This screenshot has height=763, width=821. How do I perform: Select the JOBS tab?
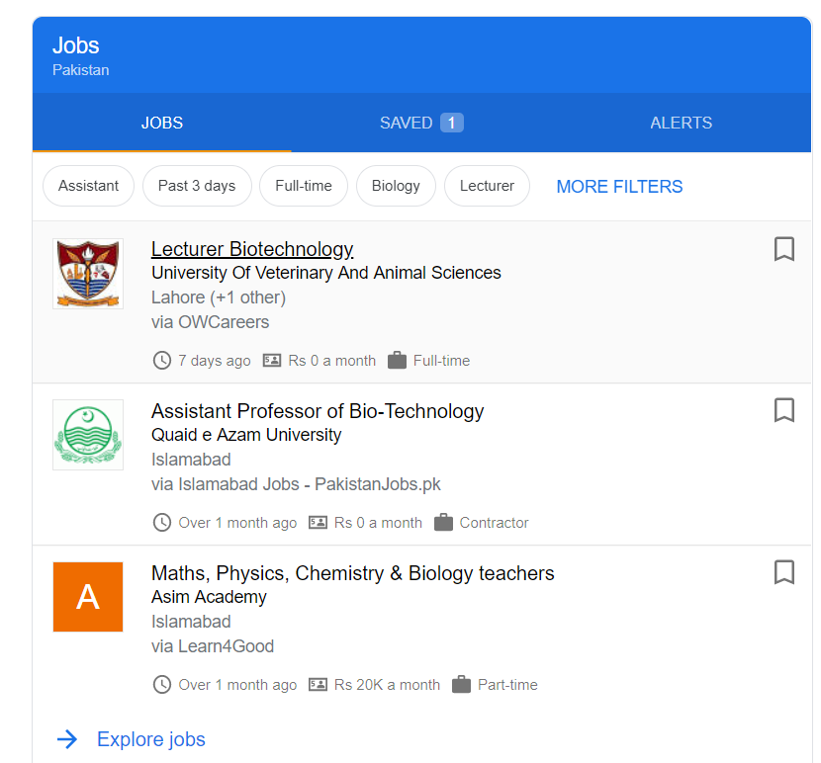pos(162,124)
